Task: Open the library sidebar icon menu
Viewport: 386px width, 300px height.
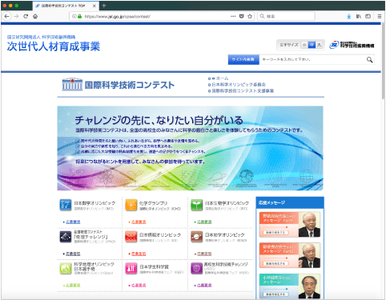Action: 359,16
